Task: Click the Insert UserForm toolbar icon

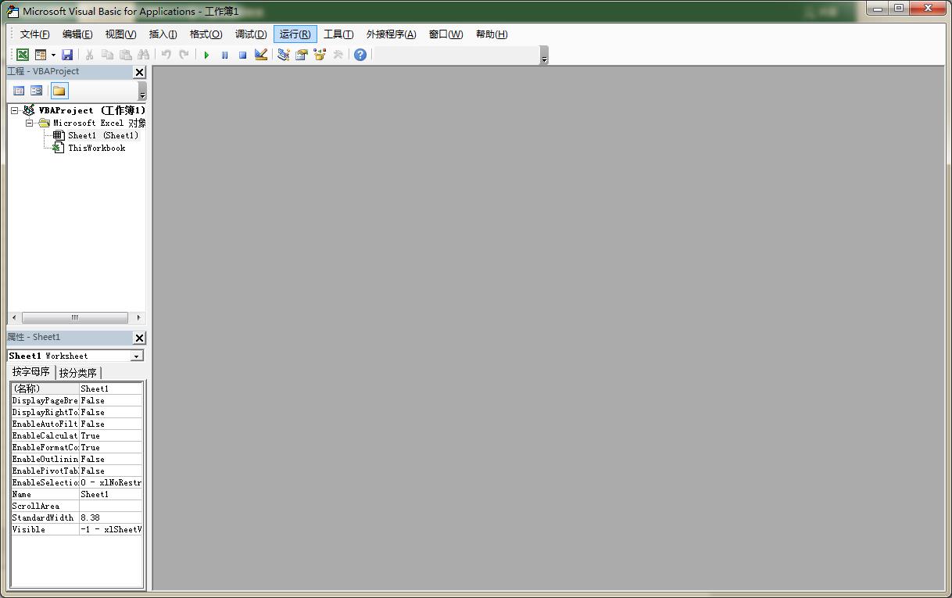Action: tap(41, 55)
